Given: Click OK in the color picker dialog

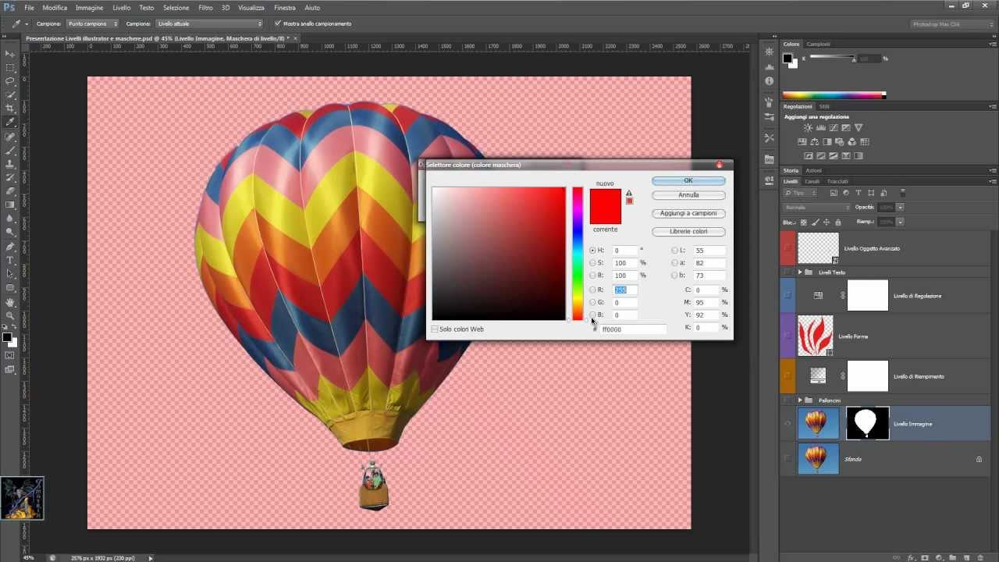Looking at the screenshot, I should coord(688,181).
